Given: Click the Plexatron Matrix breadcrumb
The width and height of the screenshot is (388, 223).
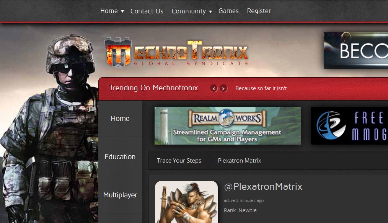Looking at the screenshot, I should point(240,160).
